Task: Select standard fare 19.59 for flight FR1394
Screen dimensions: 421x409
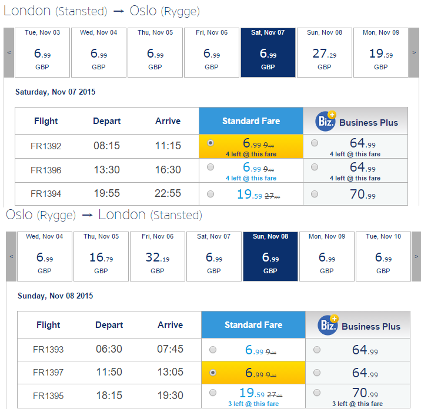Action: coord(211,194)
